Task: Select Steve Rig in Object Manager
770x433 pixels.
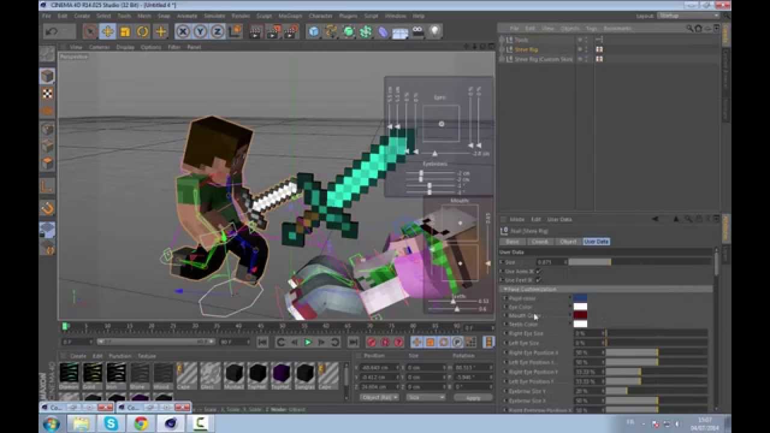Action: tap(526, 49)
